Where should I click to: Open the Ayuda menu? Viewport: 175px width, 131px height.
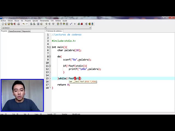(65, 21)
